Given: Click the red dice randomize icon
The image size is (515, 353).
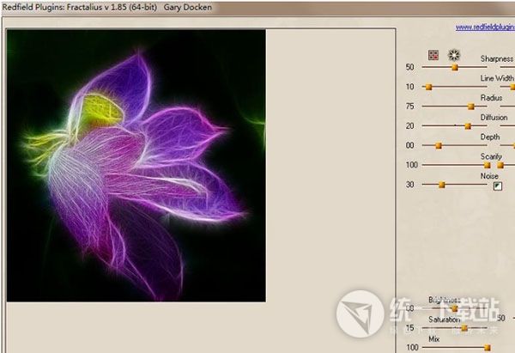Looking at the screenshot, I should tap(433, 55).
